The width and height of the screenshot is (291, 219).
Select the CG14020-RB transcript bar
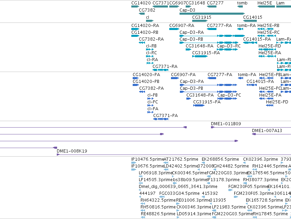pos(135,36)
